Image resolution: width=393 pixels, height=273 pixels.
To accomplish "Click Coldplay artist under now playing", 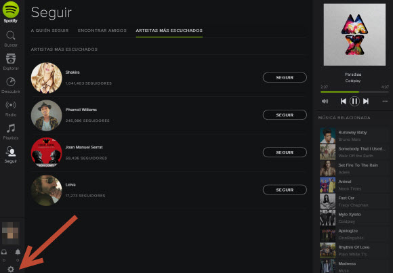I will 353,81.
